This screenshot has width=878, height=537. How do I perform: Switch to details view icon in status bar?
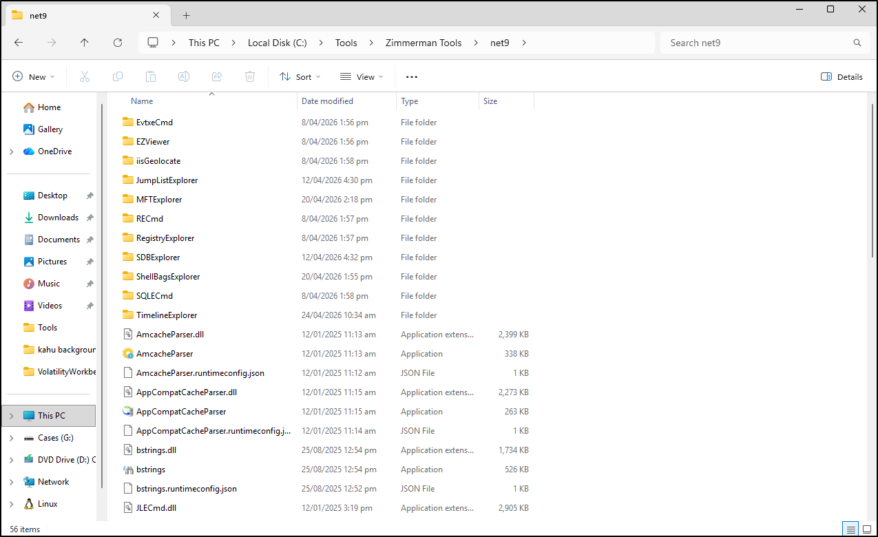(x=851, y=529)
